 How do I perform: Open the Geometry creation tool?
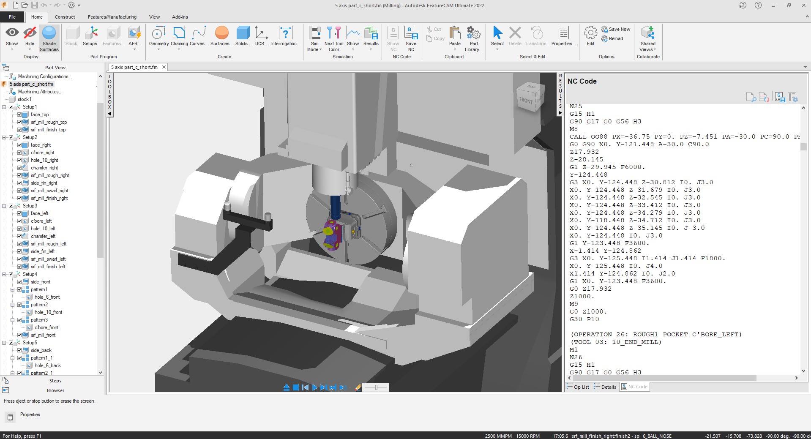tap(159, 37)
